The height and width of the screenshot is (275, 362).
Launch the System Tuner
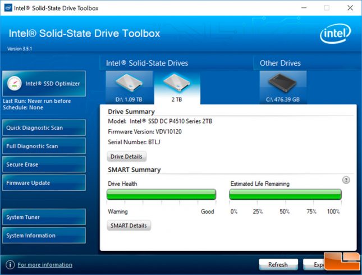click(x=44, y=217)
